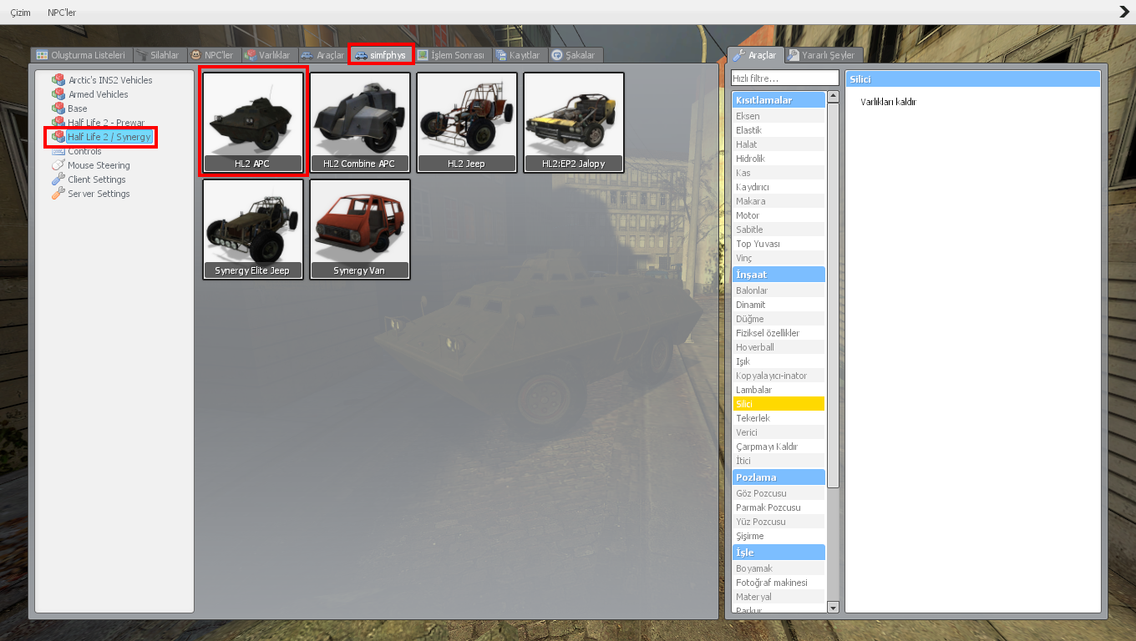This screenshot has width=1136, height=641.
Task: Choose the HL2:EP2 Jalopy vehicle
Action: 574,123
